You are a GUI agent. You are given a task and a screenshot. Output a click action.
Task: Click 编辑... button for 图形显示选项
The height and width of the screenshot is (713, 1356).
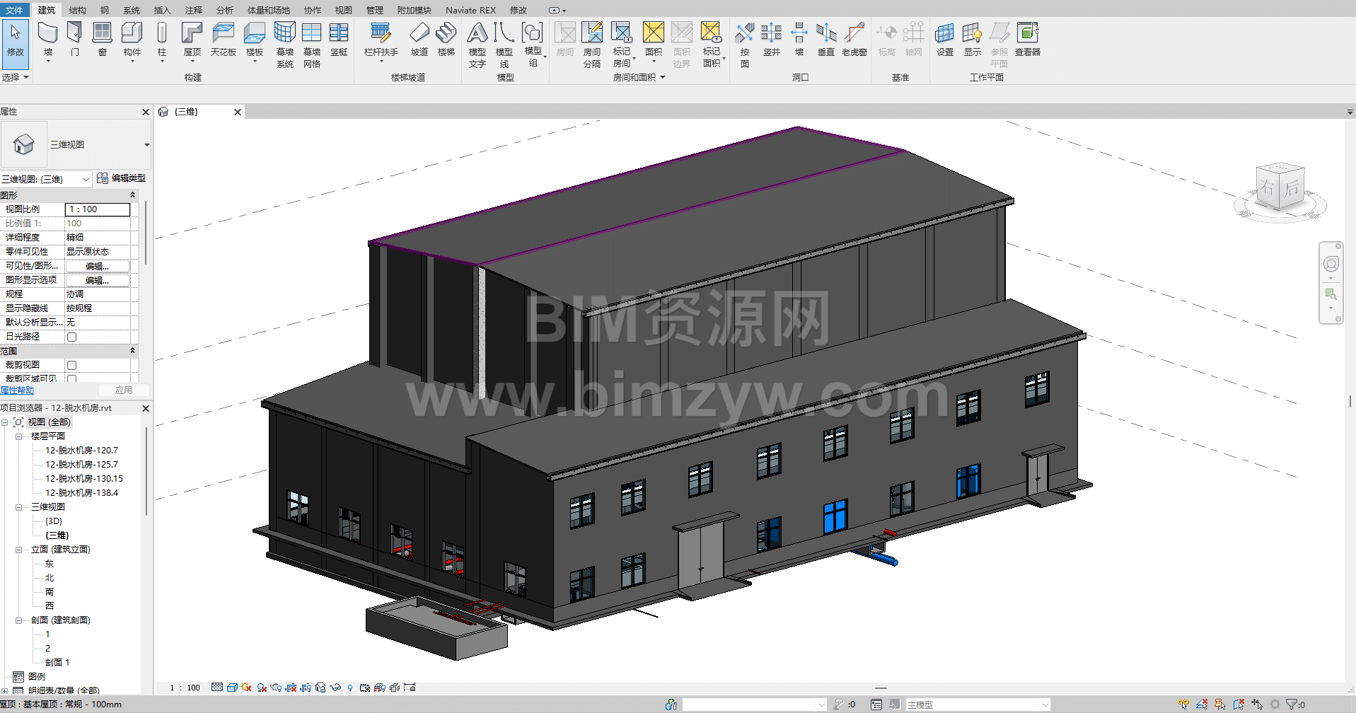pos(98,280)
